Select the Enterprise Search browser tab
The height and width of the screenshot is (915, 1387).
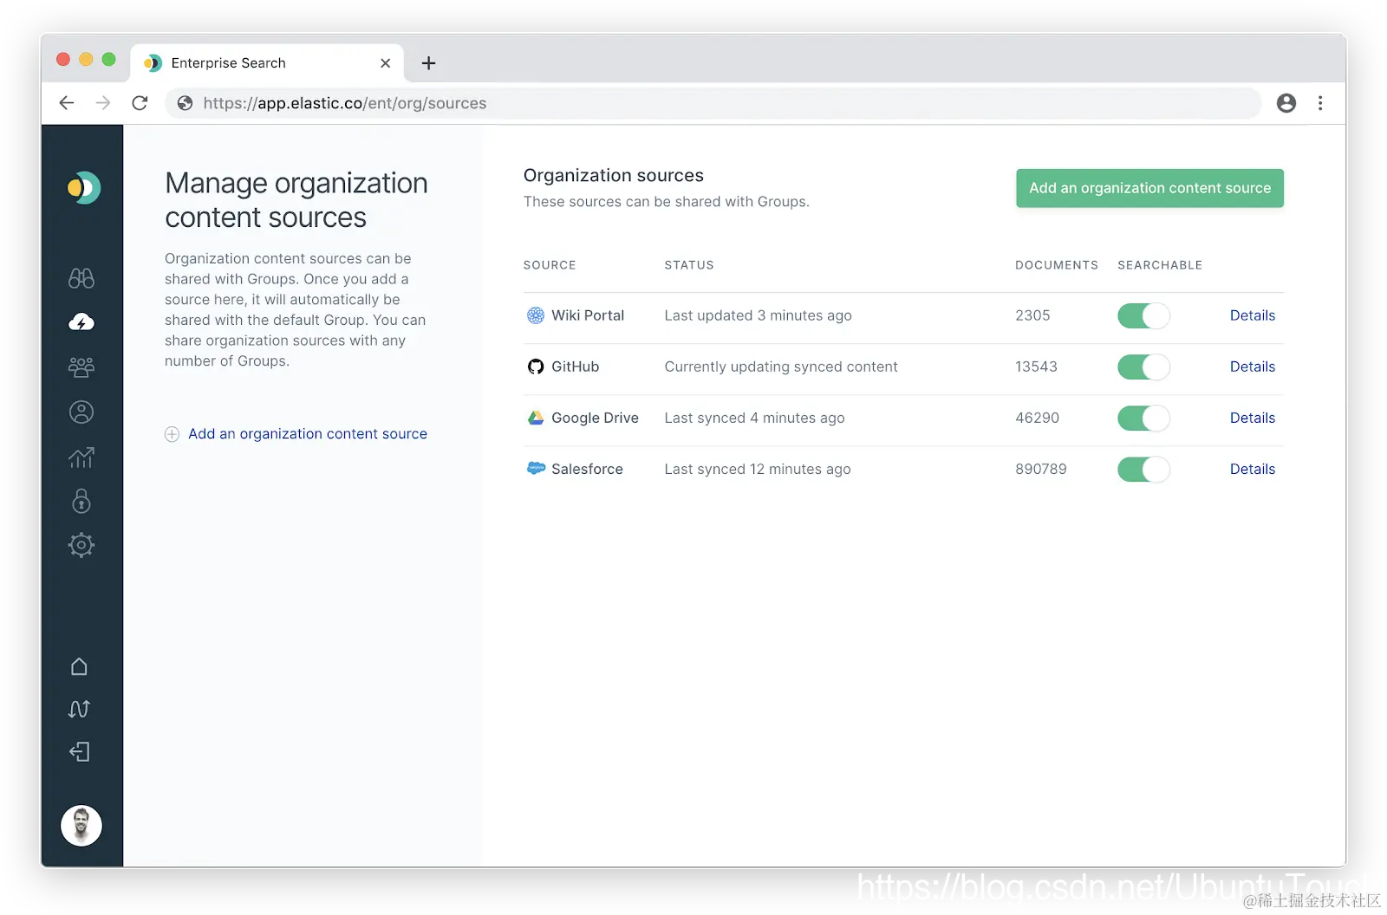coord(267,63)
